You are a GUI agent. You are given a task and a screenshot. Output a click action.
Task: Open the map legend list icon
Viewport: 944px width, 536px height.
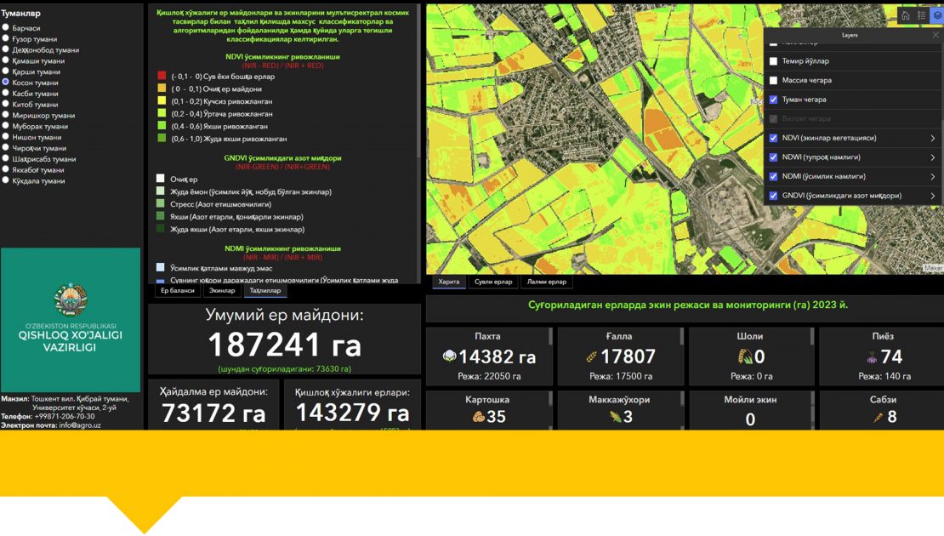922,15
